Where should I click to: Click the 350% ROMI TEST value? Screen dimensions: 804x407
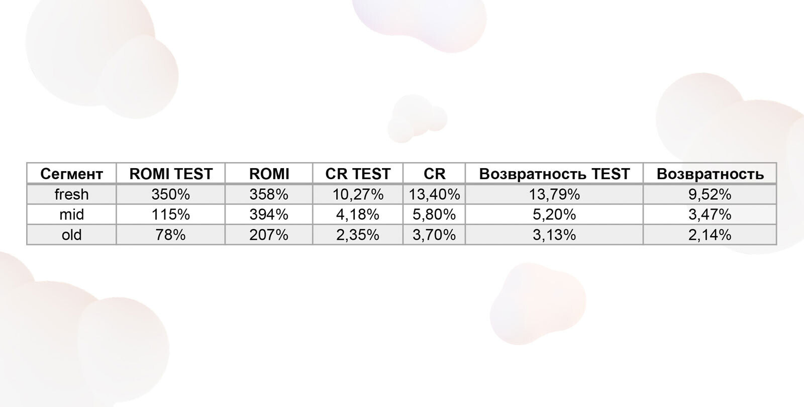[x=171, y=194]
